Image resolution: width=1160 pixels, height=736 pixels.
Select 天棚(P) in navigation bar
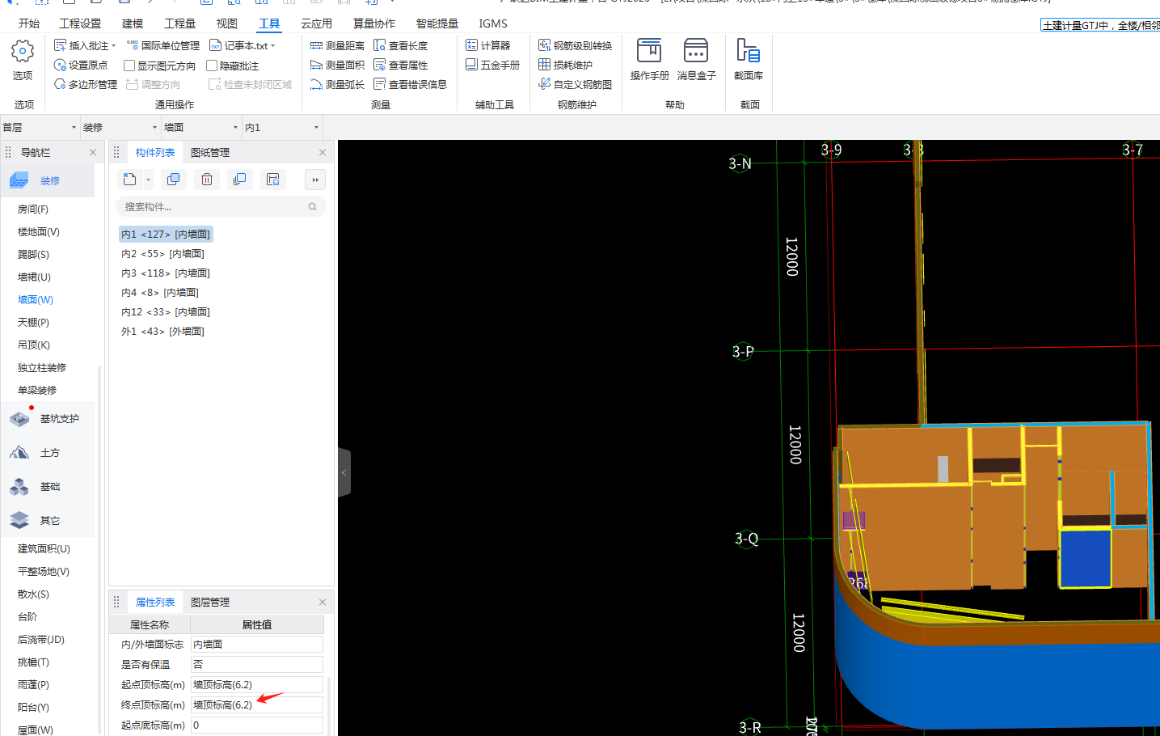tap(33, 322)
